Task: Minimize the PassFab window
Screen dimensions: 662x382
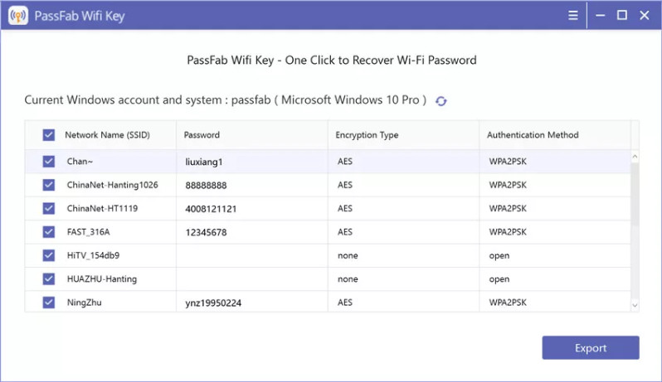Action: point(600,16)
